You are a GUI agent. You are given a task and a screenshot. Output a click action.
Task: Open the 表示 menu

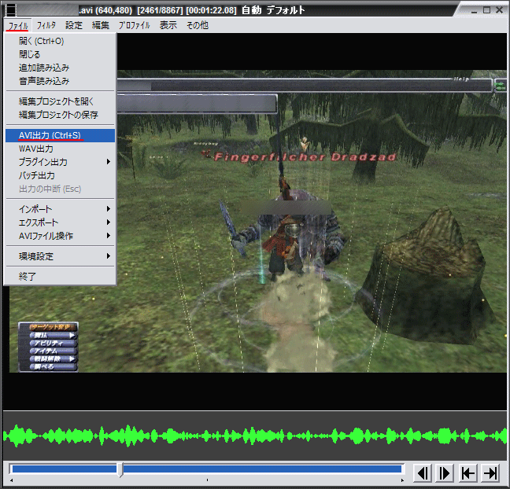point(168,25)
